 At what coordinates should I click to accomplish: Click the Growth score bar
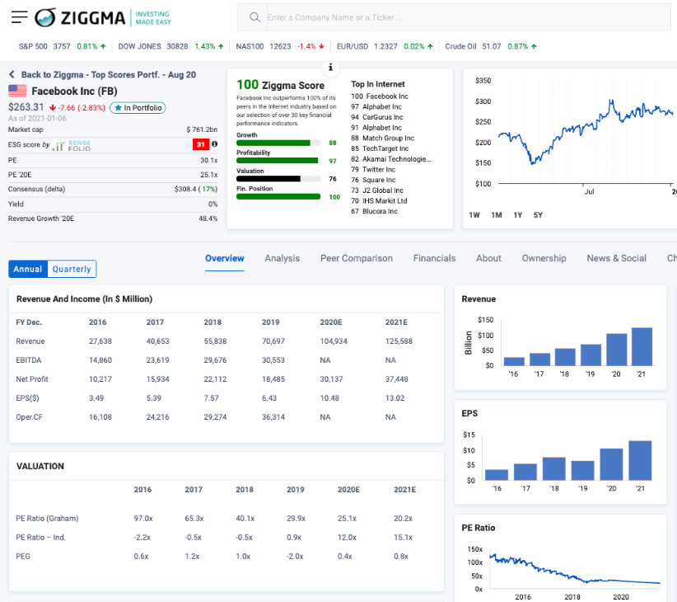click(278, 143)
